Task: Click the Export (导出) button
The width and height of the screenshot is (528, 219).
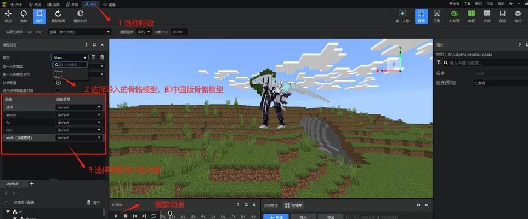Action: coord(330,216)
